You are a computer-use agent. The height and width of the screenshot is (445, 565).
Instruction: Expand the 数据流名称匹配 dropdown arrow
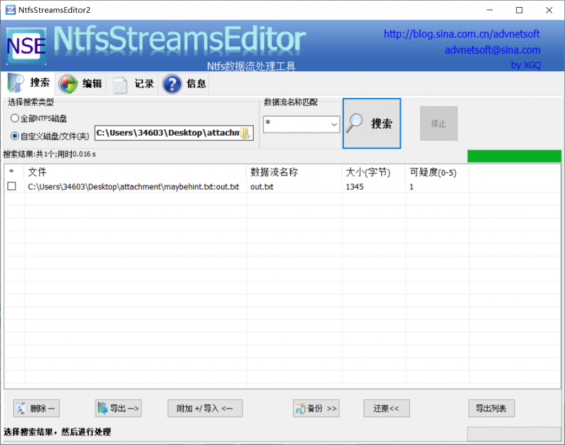coord(334,124)
